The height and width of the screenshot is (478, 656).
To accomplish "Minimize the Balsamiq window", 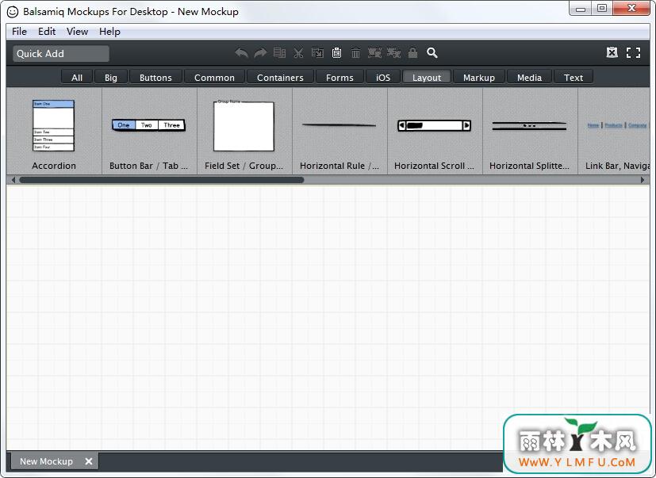I will point(581,10).
